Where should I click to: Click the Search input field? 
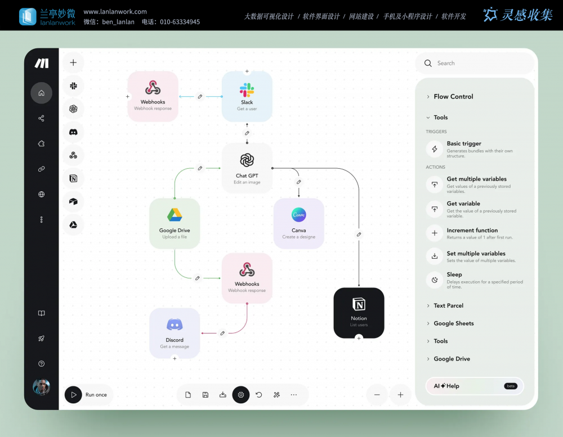point(479,64)
